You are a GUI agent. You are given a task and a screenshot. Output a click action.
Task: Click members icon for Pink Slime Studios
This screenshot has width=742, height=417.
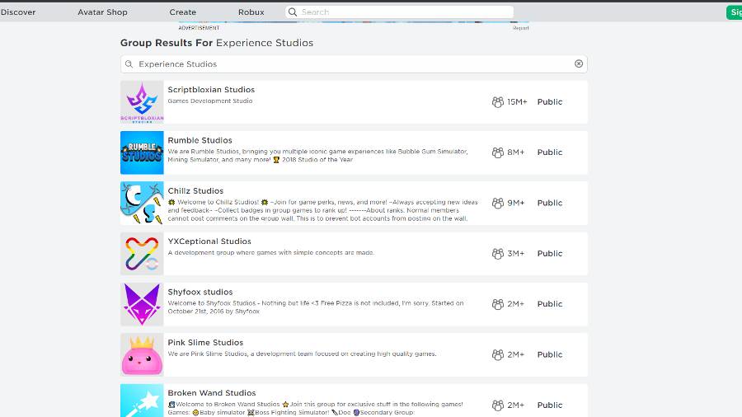coord(497,354)
